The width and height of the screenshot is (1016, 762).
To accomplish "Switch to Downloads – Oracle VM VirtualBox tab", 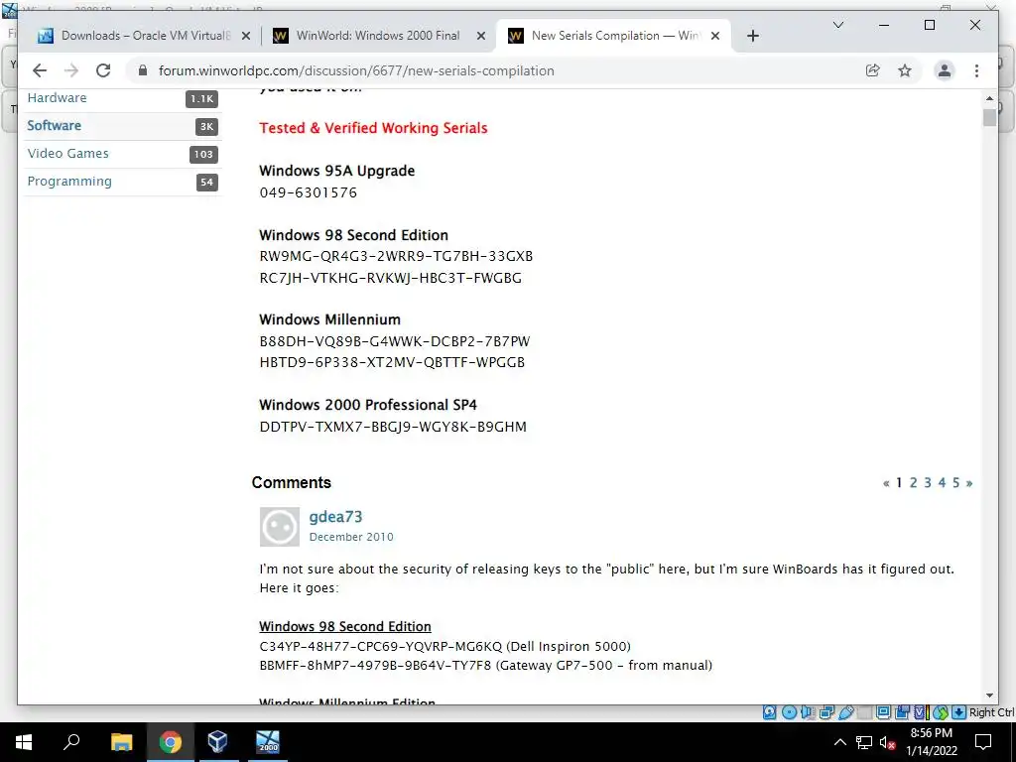I will pyautogui.click(x=143, y=36).
